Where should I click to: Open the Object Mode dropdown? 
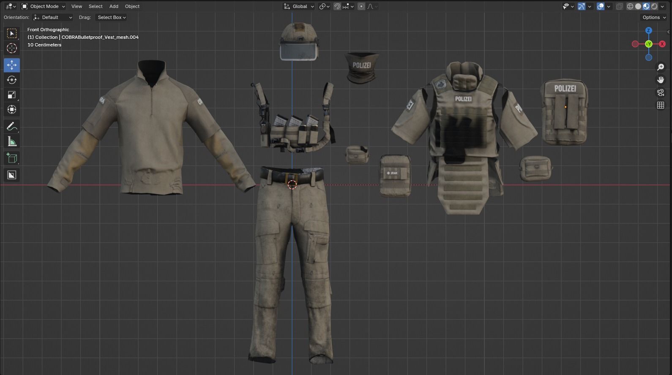(43, 6)
